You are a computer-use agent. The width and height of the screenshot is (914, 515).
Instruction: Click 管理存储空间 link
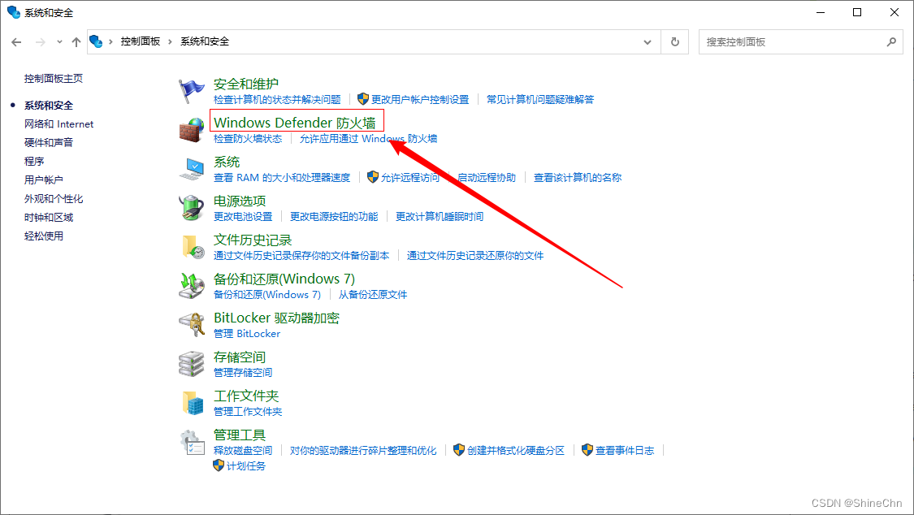[x=243, y=373]
